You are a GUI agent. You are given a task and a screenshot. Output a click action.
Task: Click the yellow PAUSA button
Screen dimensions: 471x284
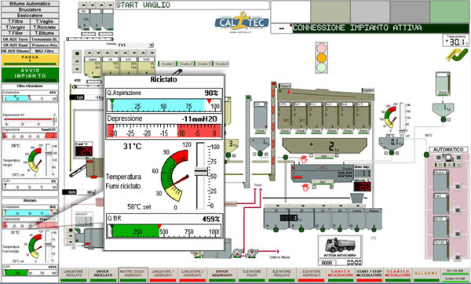tap(30, 60)
